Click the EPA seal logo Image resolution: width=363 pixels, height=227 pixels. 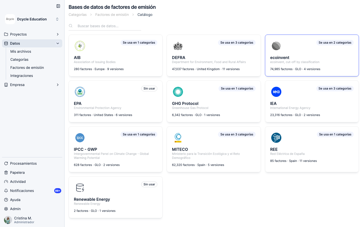80,92
